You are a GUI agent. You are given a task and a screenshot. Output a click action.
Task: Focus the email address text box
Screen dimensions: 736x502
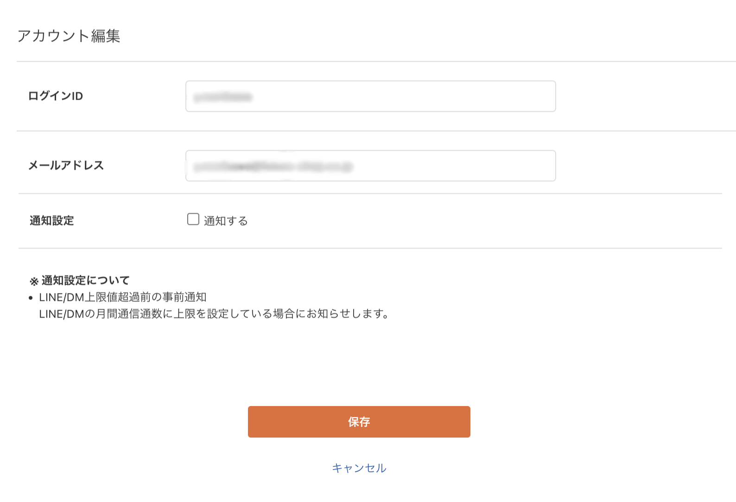tap(370, 166)
